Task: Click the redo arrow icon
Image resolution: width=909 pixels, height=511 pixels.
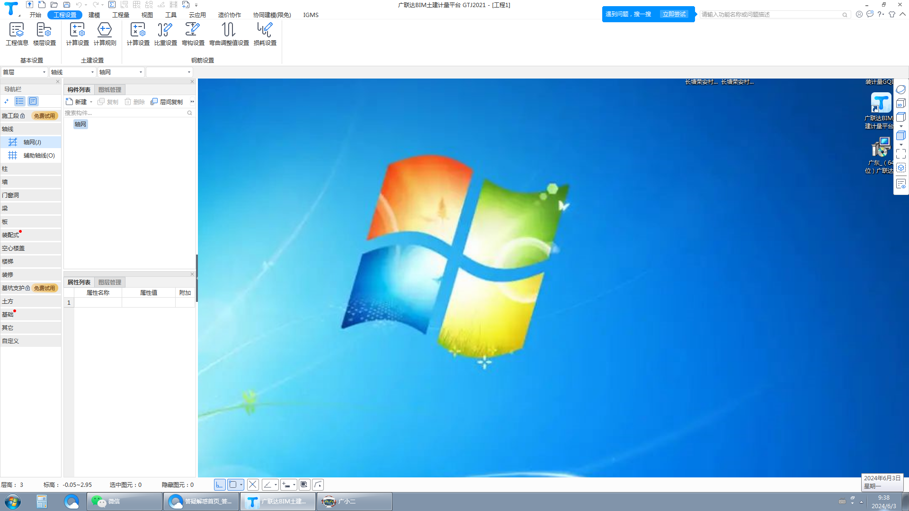Action: coord(96,5)
